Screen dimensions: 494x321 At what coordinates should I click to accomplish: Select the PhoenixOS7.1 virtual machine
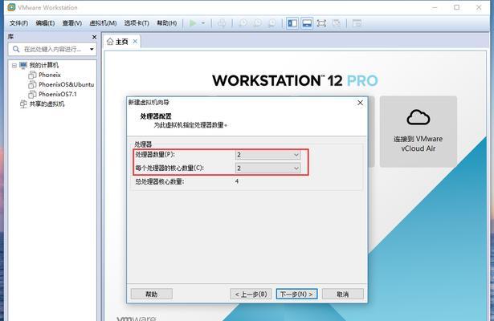[57, 94]
